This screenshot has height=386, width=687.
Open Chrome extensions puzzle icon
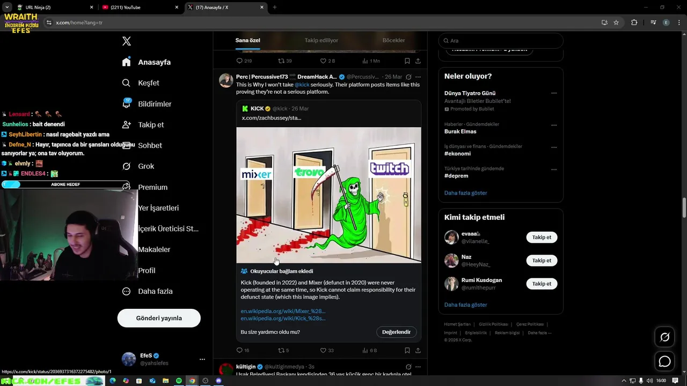coord(634,23)
